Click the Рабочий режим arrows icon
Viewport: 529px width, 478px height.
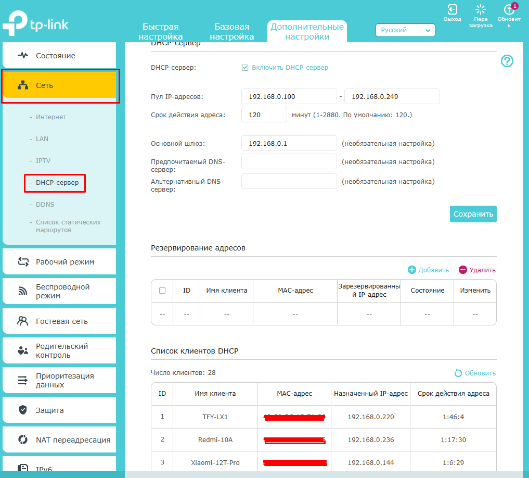tap(23, 262)
